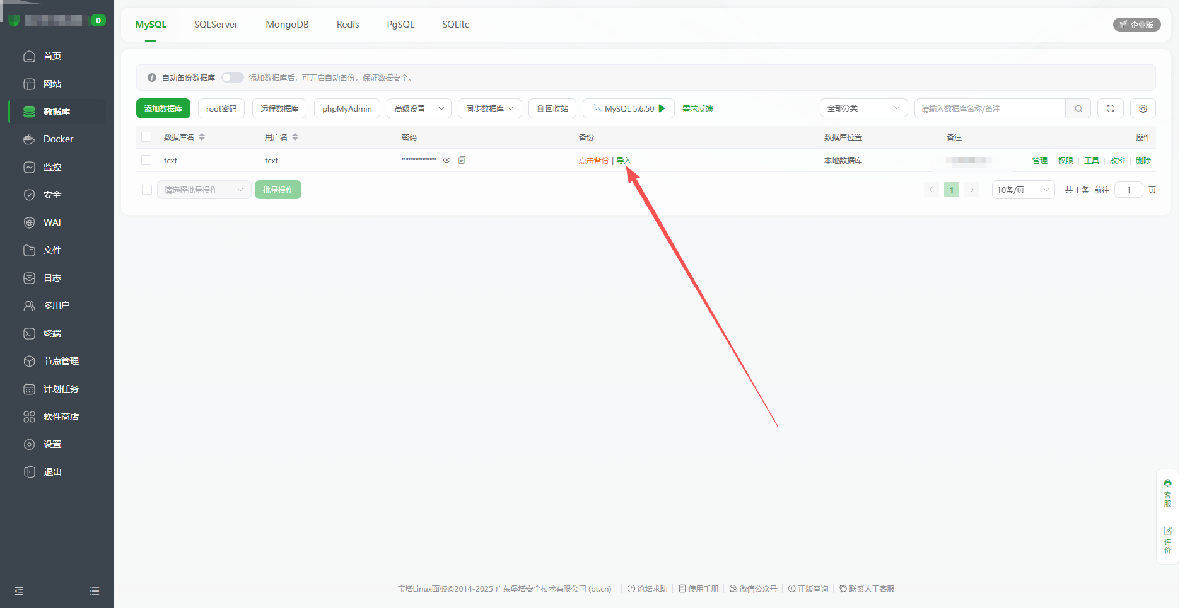Screen dimensions: 1185x608
Task: Show the tcxt password with eye icon
Action: 447,160
